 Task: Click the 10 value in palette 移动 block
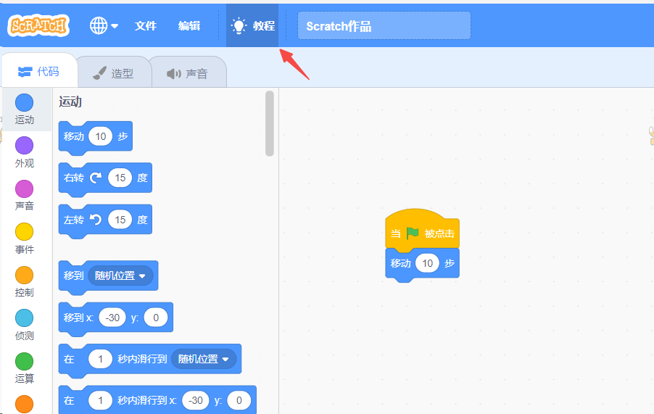[101, 136]
